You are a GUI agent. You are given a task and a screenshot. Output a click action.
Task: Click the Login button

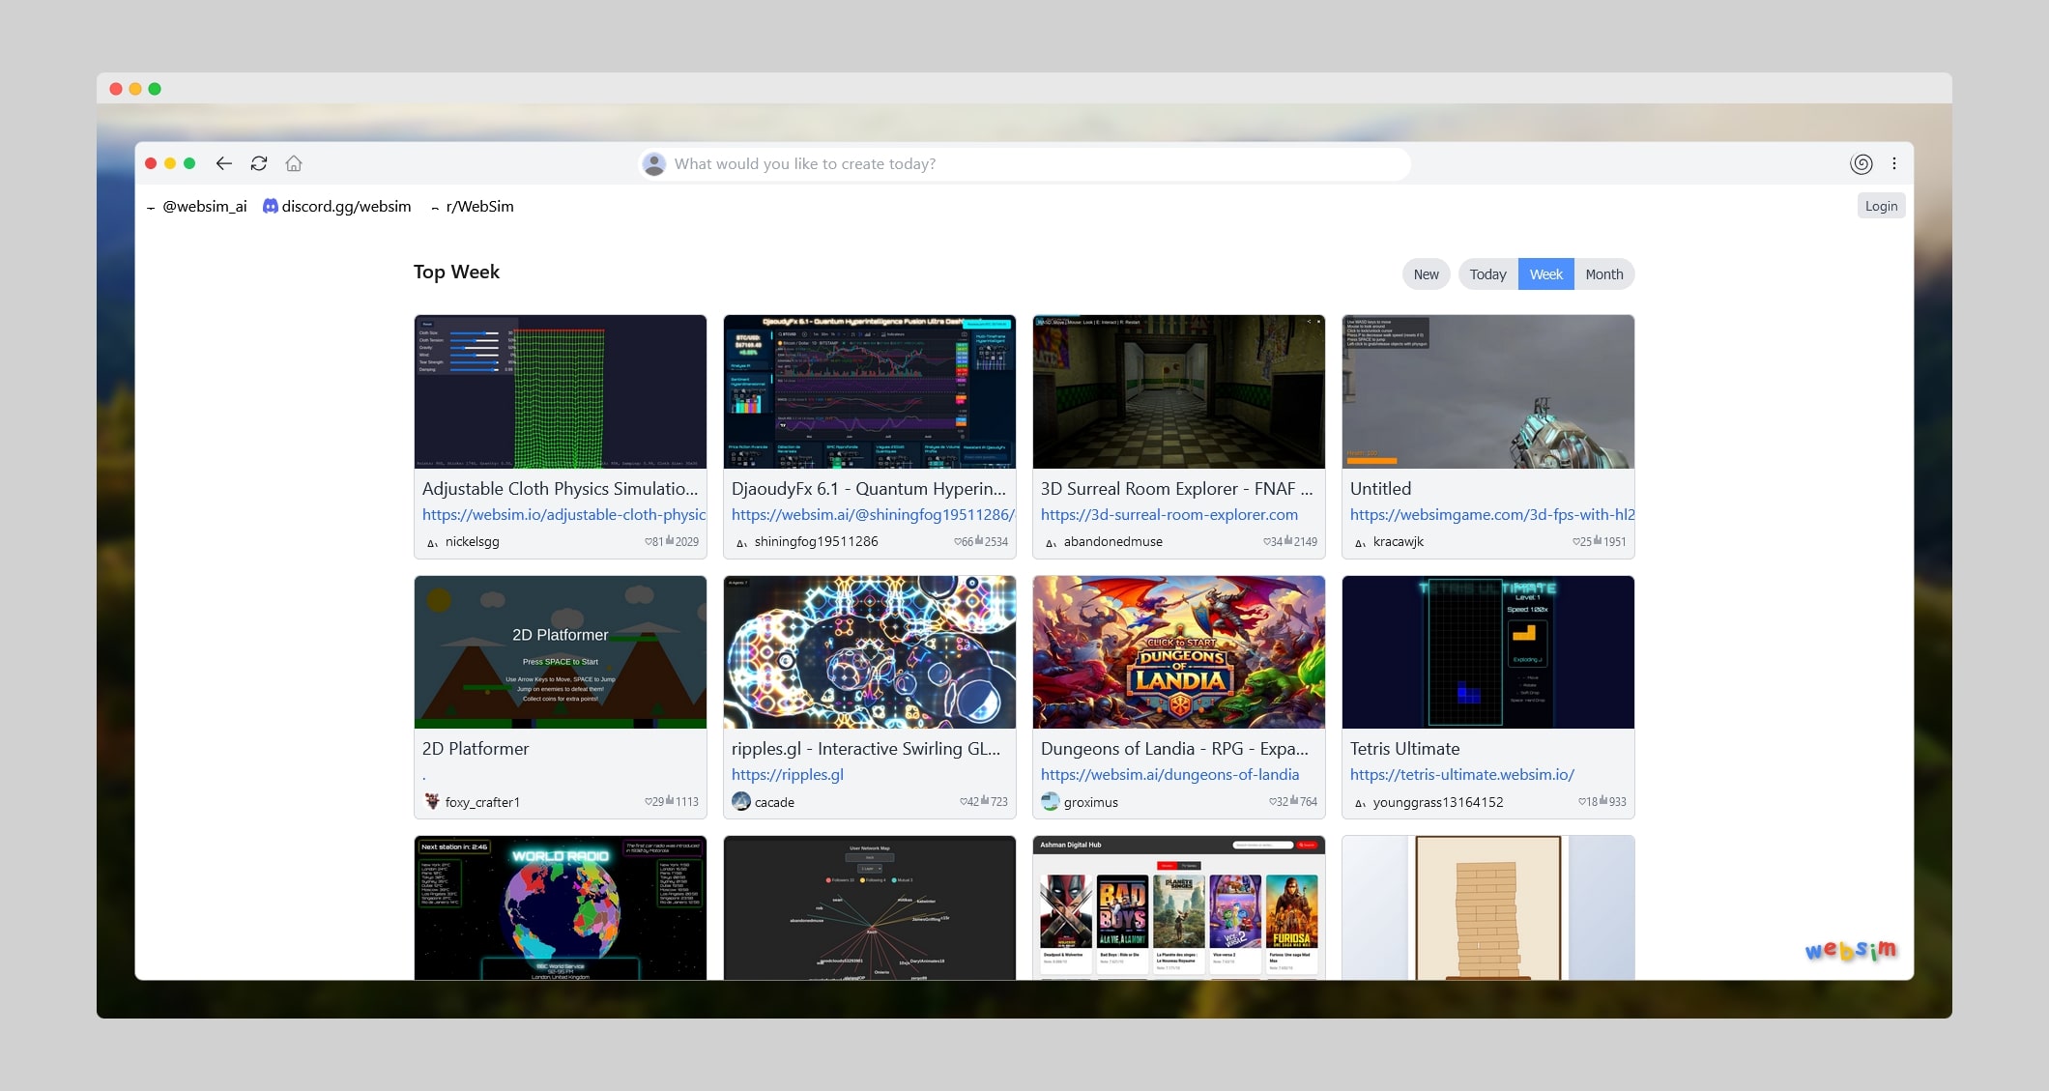pos(1881,206)
